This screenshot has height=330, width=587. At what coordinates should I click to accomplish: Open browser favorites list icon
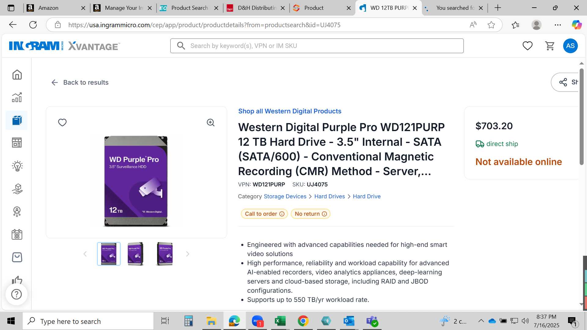point(515,25)
